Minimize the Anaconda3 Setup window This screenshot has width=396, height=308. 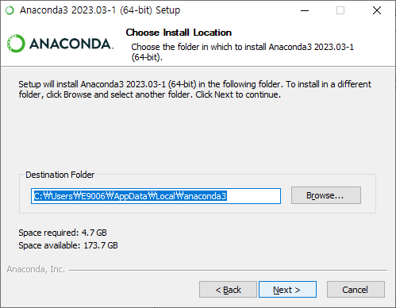(305, 10)
